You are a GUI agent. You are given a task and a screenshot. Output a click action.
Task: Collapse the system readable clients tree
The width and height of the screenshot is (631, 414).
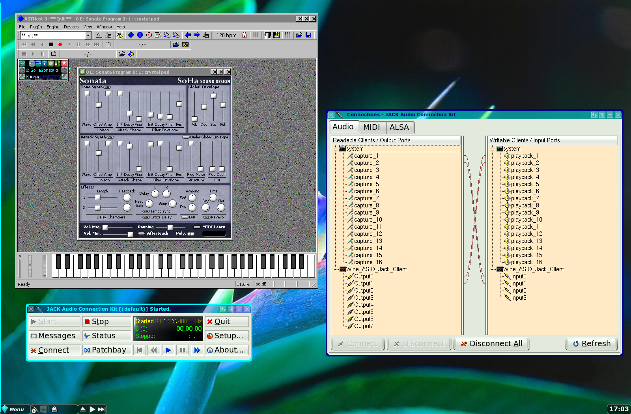pyautogui.click(x=336, y=149)
